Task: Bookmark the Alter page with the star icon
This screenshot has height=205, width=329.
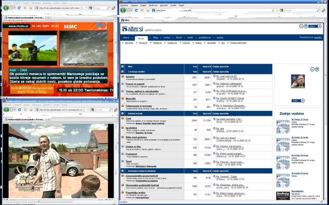Action: click(273, 10)
